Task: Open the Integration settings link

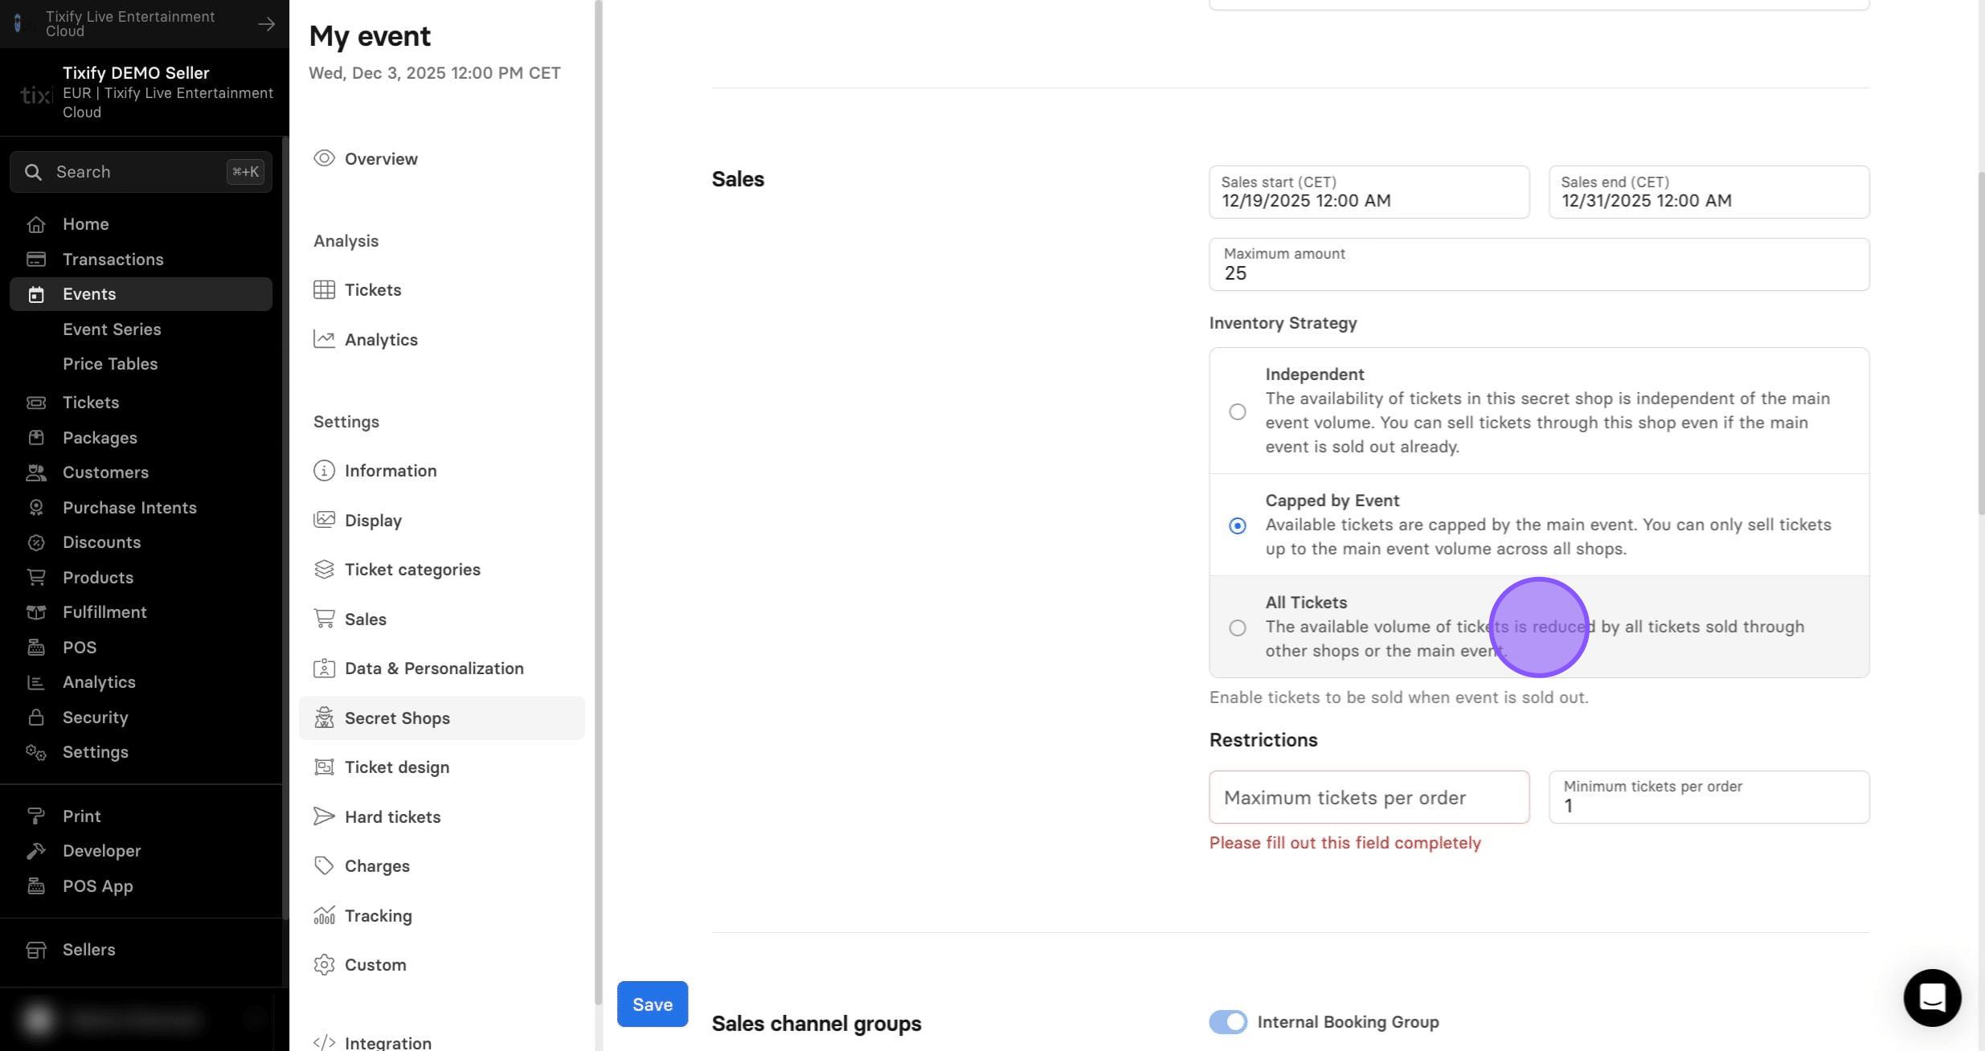Action: coord(387,1043)
